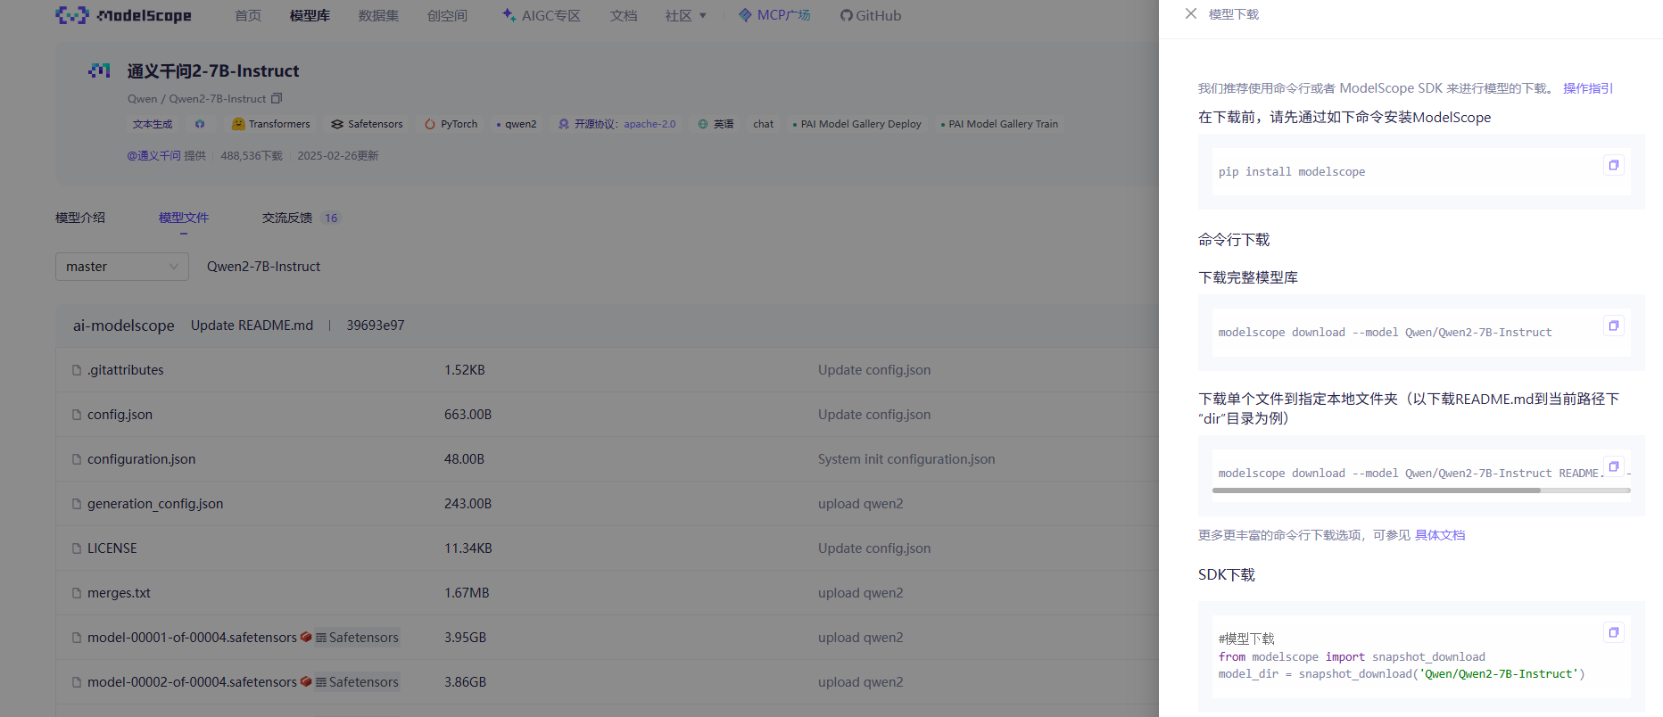Open the 文档 navigation item

(624, 15)
